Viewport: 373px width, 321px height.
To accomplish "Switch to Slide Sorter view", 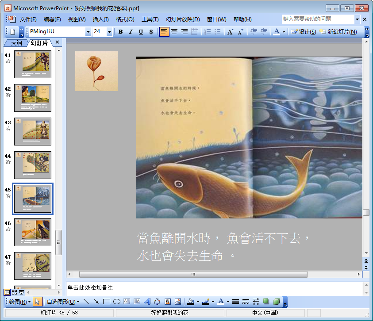I will coord(14,292).
